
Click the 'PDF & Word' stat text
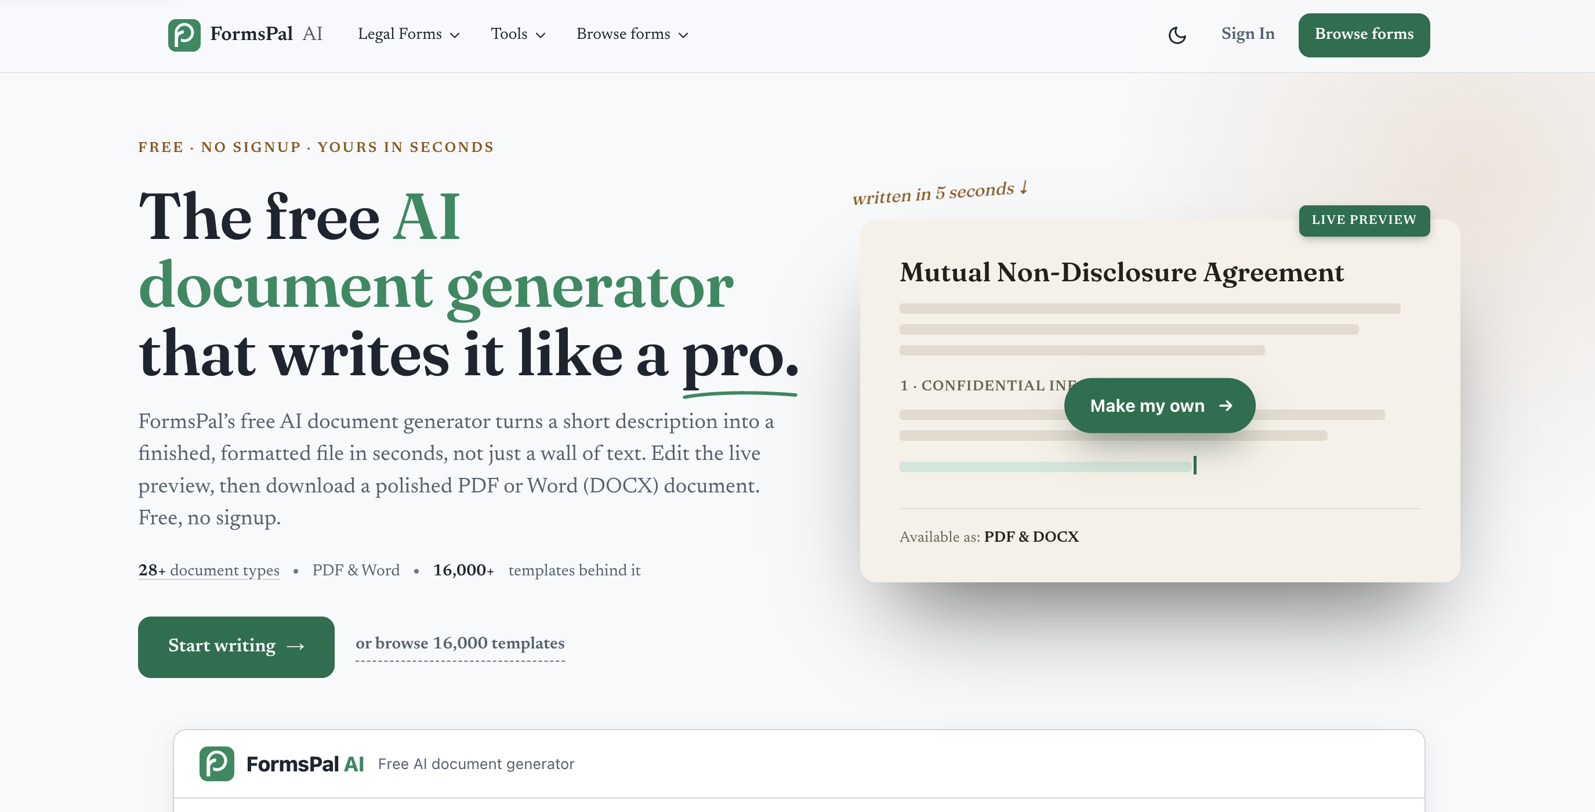[356, 571]
